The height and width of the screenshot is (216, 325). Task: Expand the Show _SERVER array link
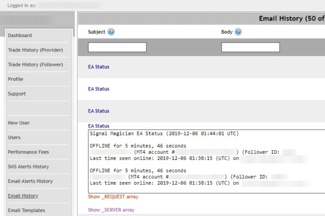111,210
